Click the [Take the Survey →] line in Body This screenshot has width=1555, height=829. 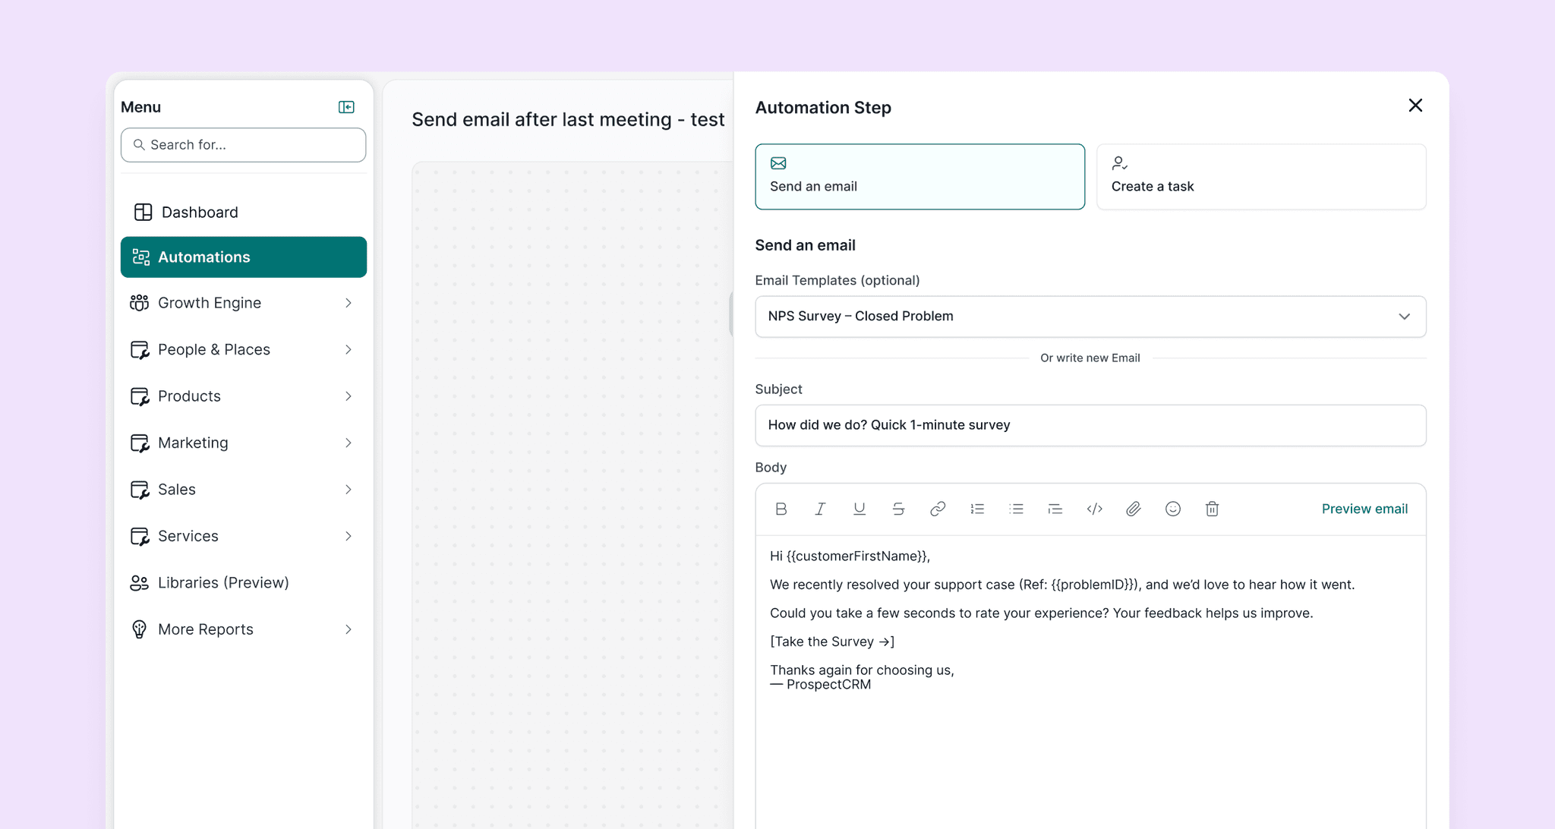click(832, 641)
